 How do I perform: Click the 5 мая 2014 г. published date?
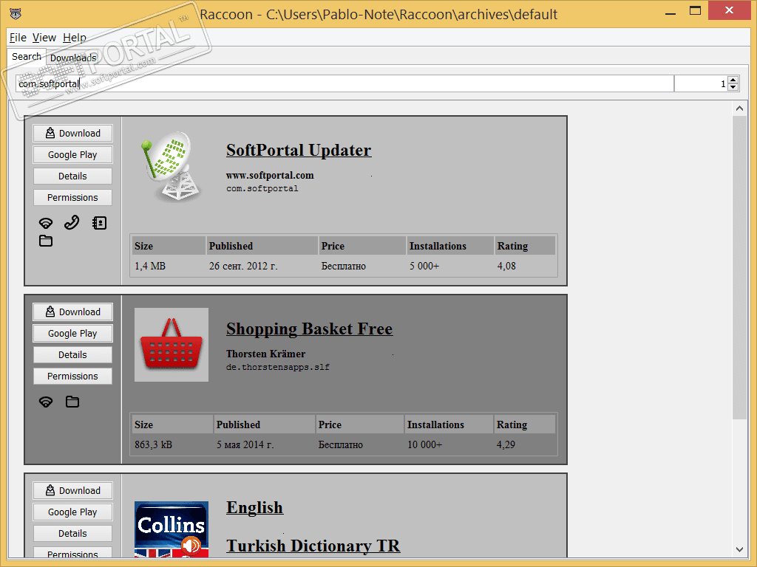coord(245,444)
